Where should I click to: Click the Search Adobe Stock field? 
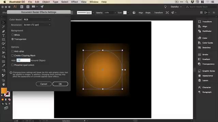[201, 7]
